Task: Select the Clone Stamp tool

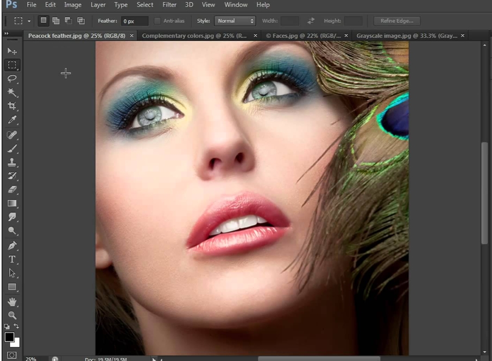Action: [x=12, y=162]
